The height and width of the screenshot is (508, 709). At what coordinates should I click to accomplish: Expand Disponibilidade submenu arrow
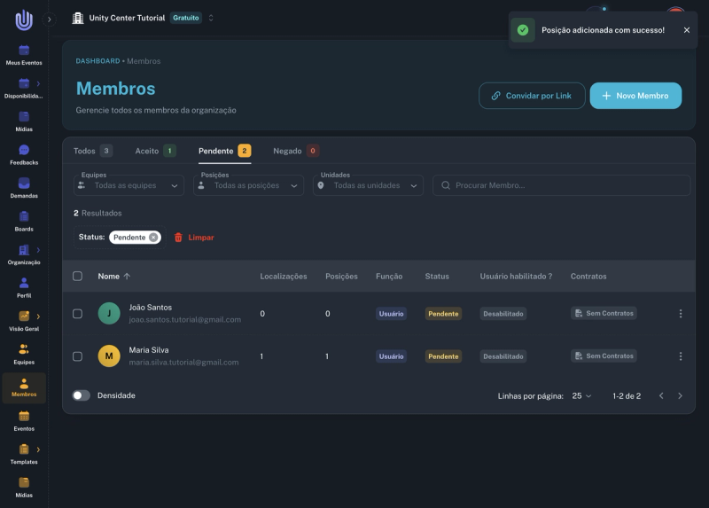pyautogui.click(x=38, y=83)
